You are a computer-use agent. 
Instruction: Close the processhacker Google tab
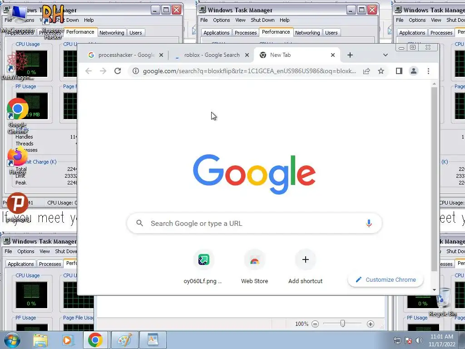click(x=161, y=55)
